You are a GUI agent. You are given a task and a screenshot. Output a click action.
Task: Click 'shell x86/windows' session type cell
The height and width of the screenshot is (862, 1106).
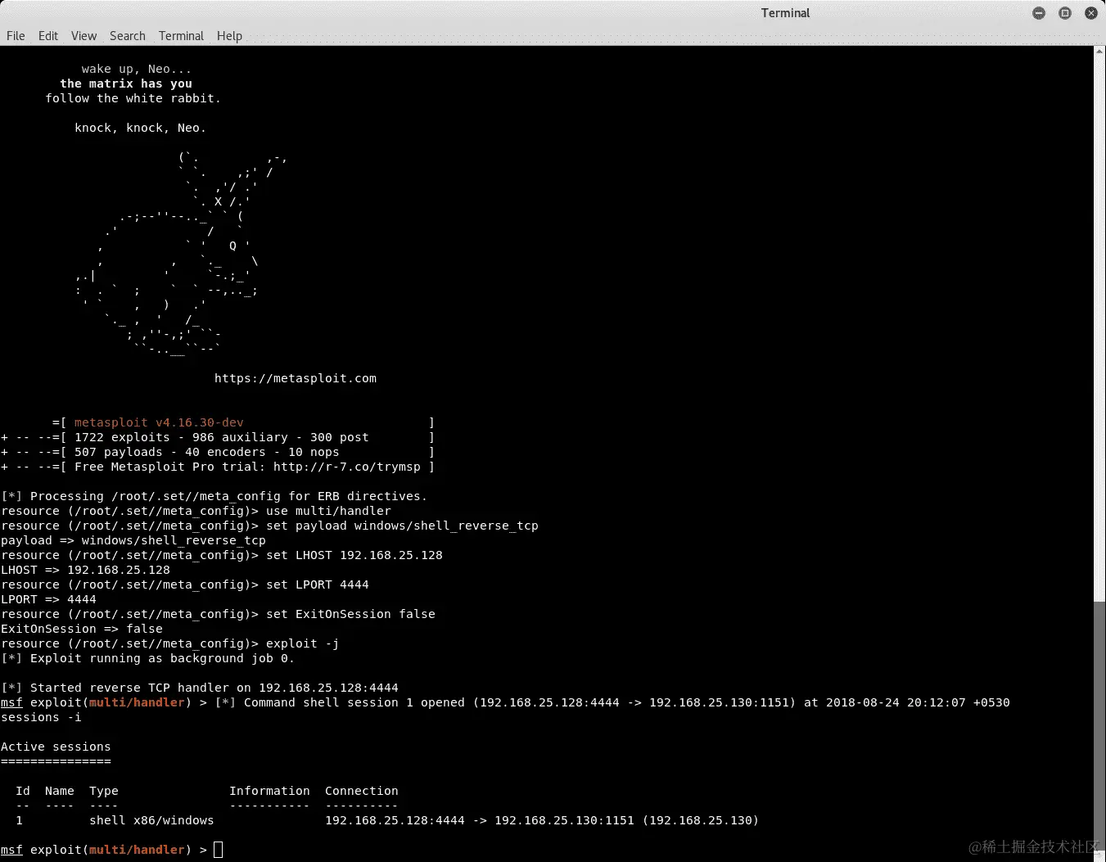151,820
